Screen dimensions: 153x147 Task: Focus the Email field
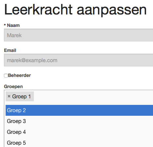(x=79, y=60)
